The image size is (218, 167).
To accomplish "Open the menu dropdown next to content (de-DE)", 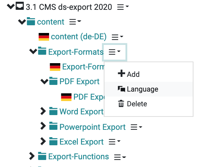I will (x=117, y=37).
